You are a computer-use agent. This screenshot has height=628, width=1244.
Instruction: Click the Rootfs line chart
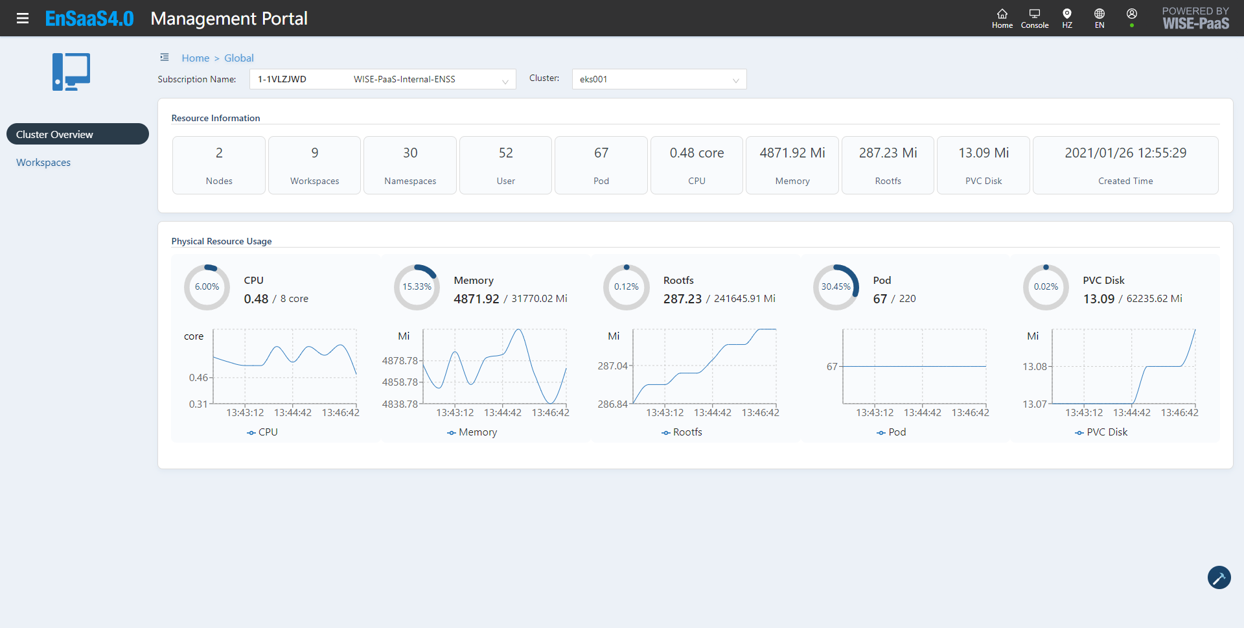point(705,366)
